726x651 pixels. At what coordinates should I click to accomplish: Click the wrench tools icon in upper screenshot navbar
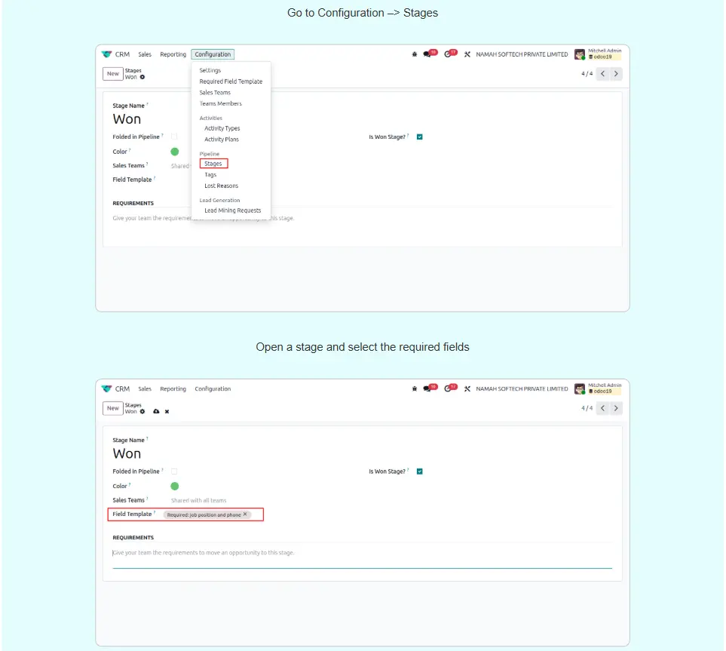pos(467,54)
